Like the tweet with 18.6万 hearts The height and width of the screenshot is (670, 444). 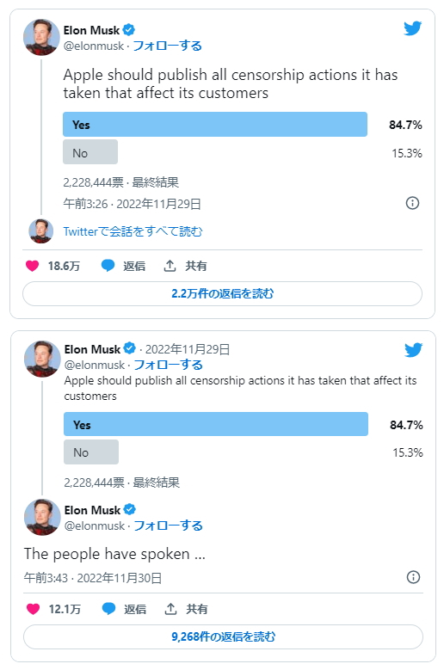[x=33, y=266]
